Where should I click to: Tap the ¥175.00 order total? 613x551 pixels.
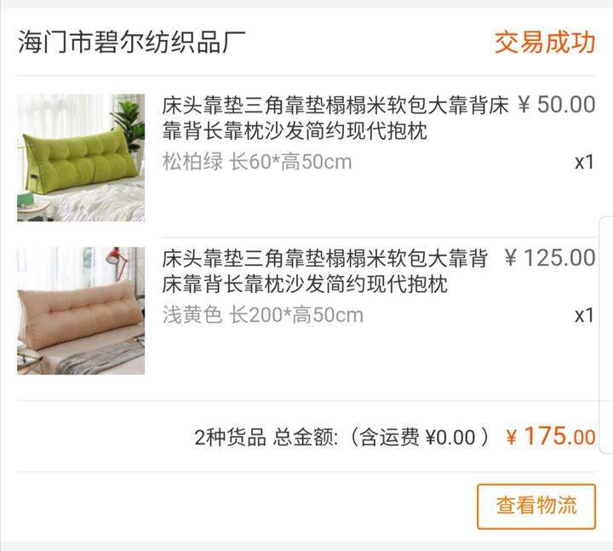coord(551,436)
